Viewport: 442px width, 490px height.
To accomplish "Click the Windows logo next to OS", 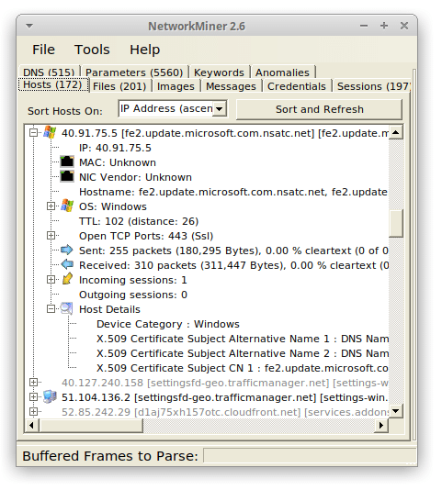I will point(67,206).
